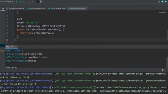Collapse project panel with minus icon
The image size is (168, 94).
point(3,9)
